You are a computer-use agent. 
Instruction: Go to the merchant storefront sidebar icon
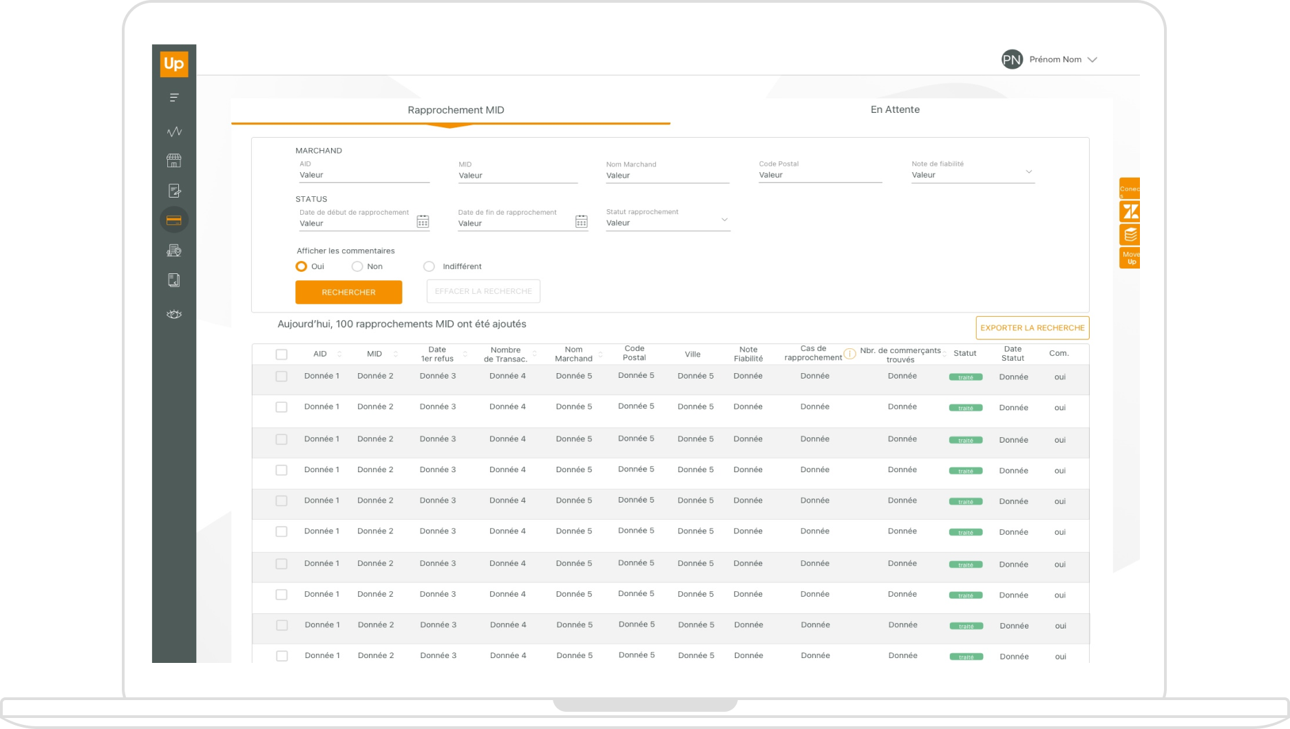pos(174,160)
